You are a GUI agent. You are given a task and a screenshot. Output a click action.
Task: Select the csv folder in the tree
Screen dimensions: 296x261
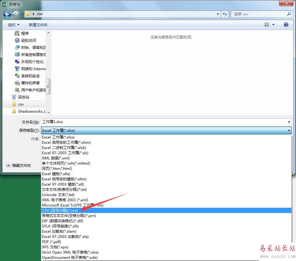click(21, 104)
